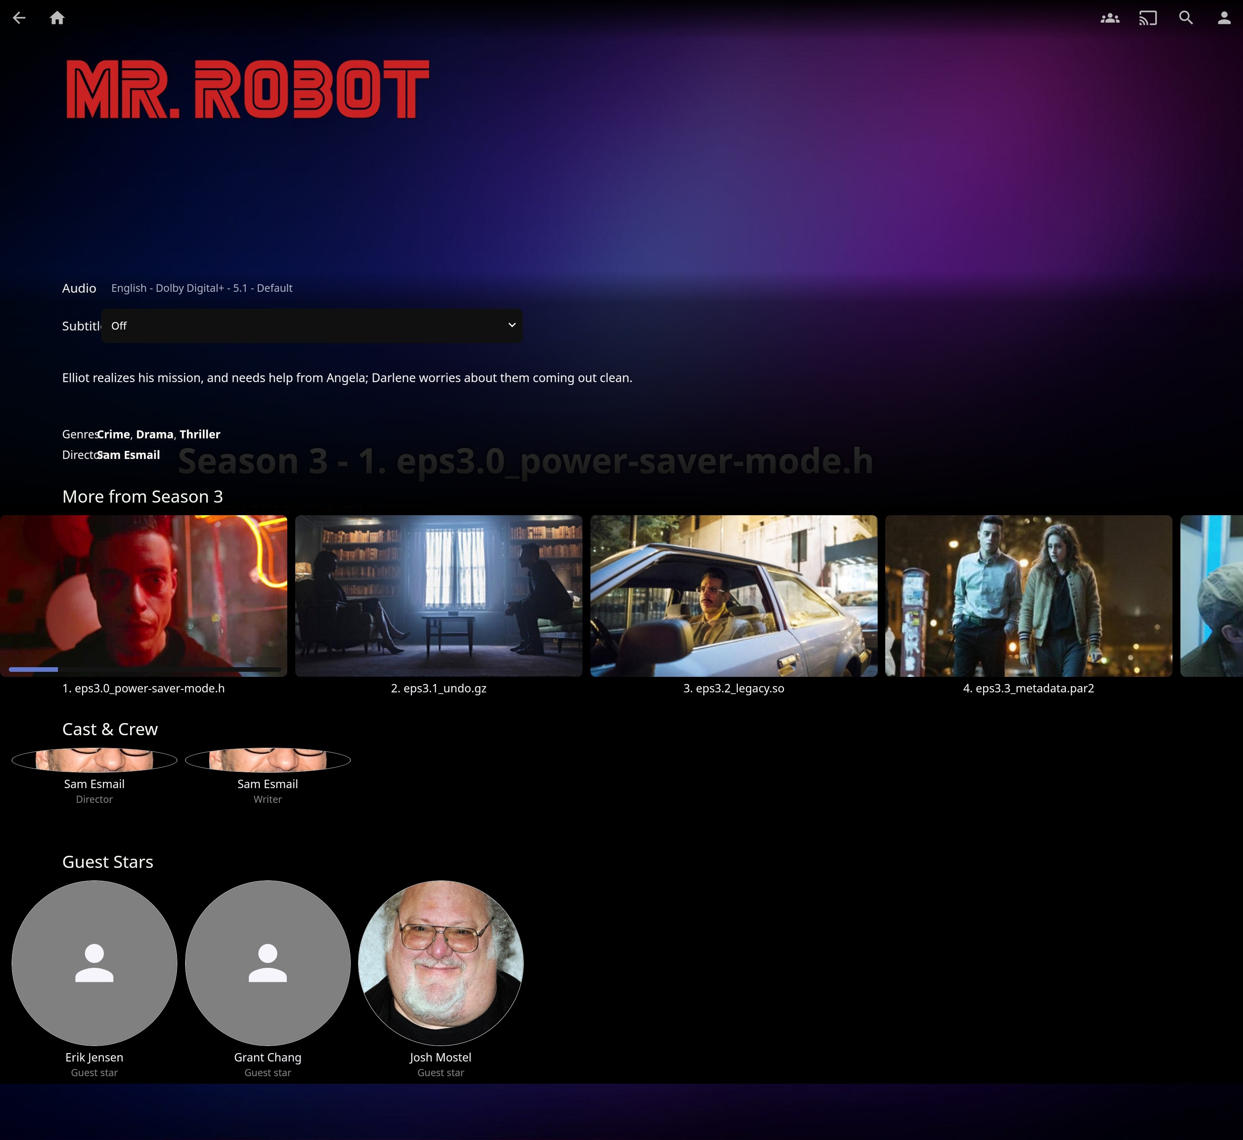This screenshot has width=1243, height=1140.
Task: Open Erik Jensen placeholder avatar
Action: pyautogui.click(x=94, y=962)
